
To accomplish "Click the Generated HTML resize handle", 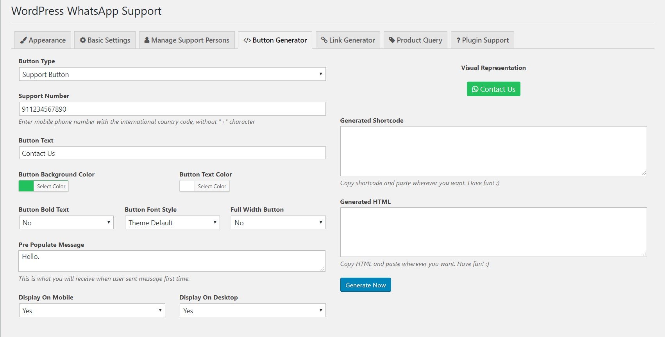I will [644, 254].
